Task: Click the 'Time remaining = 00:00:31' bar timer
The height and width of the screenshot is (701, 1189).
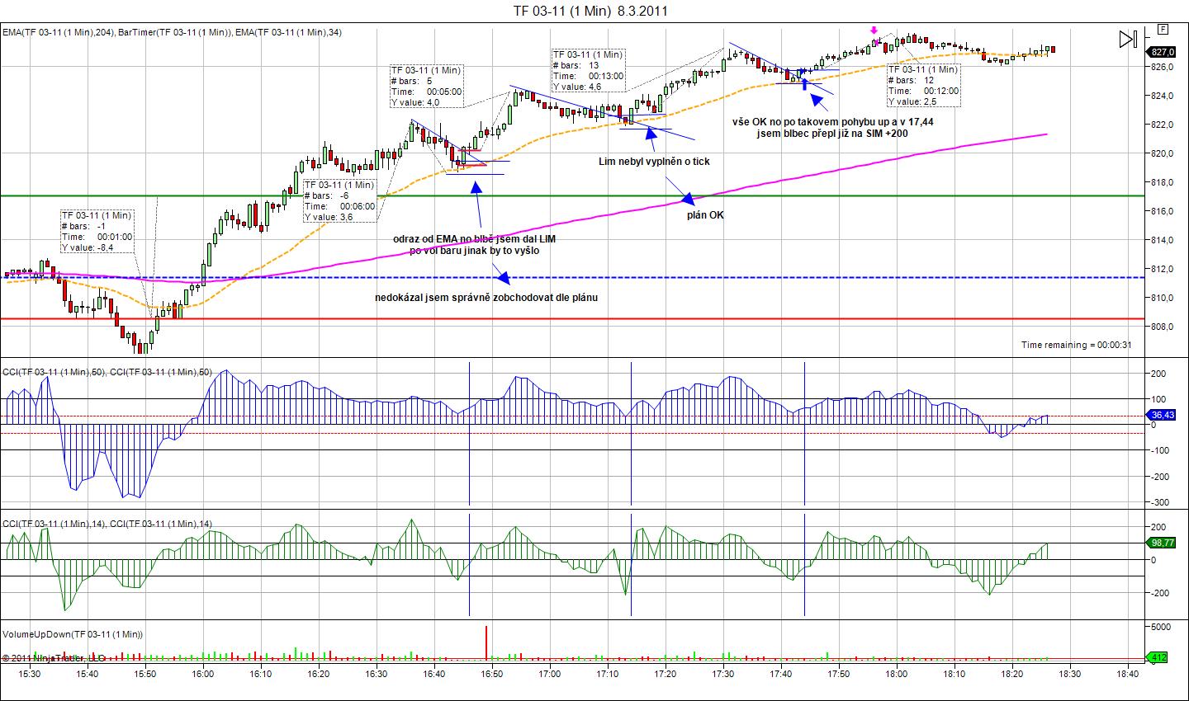Action: pos(1076,345)
